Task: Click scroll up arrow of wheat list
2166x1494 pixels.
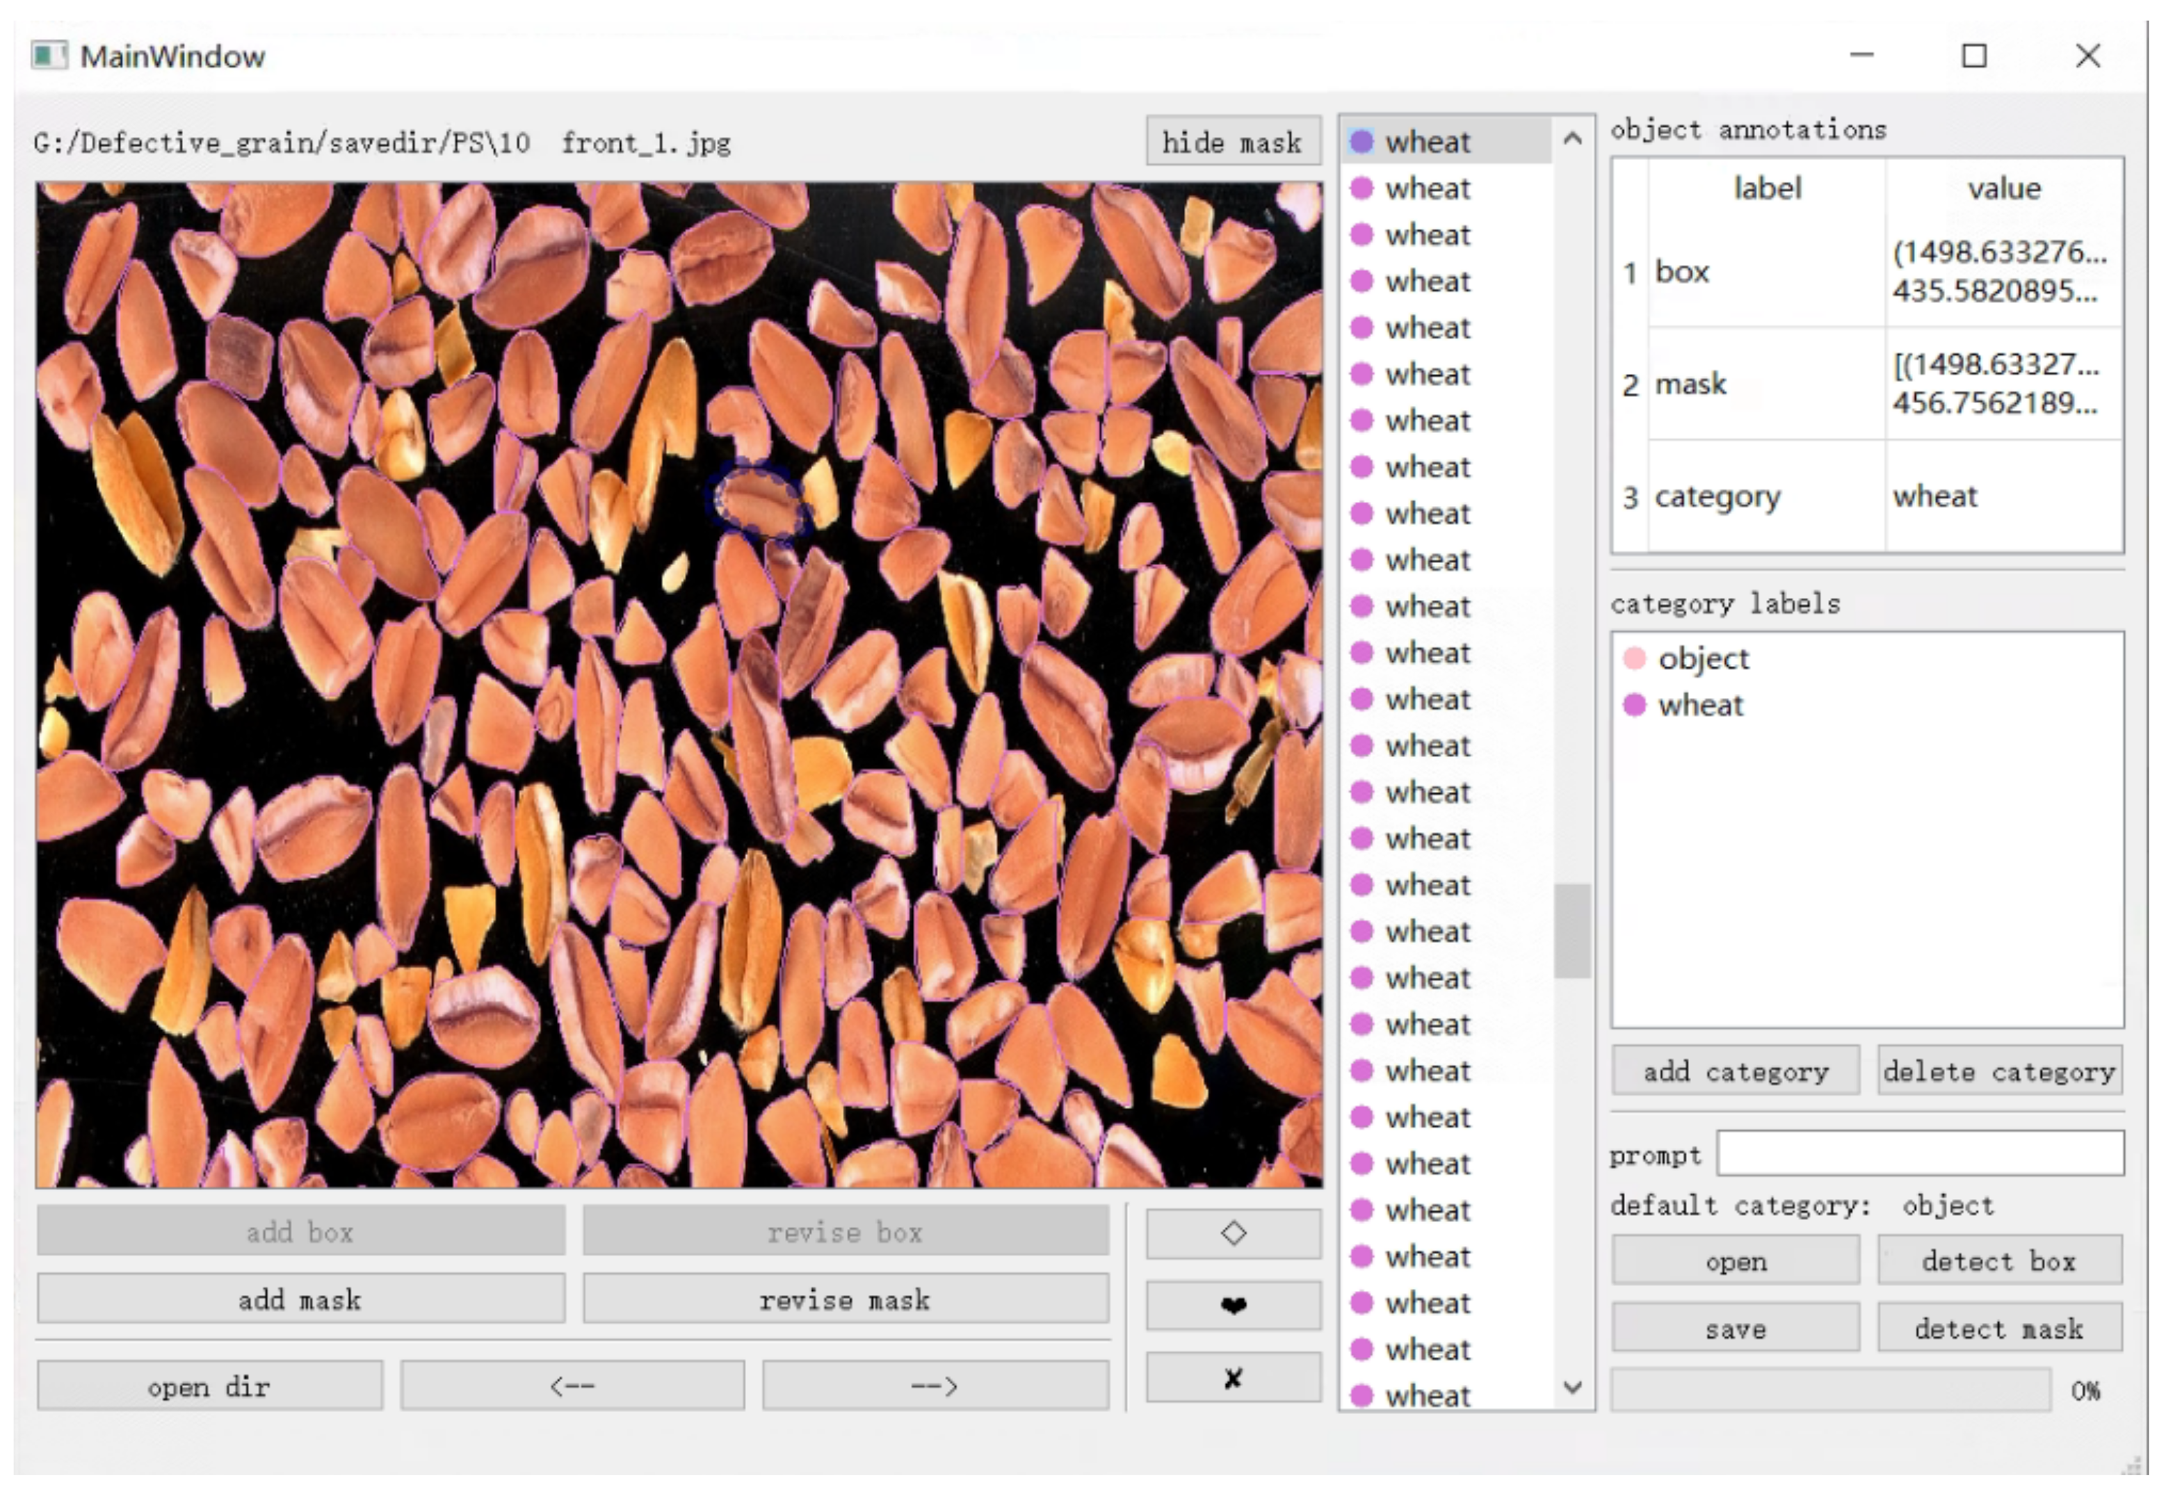Action: [x=1573, y=138]
